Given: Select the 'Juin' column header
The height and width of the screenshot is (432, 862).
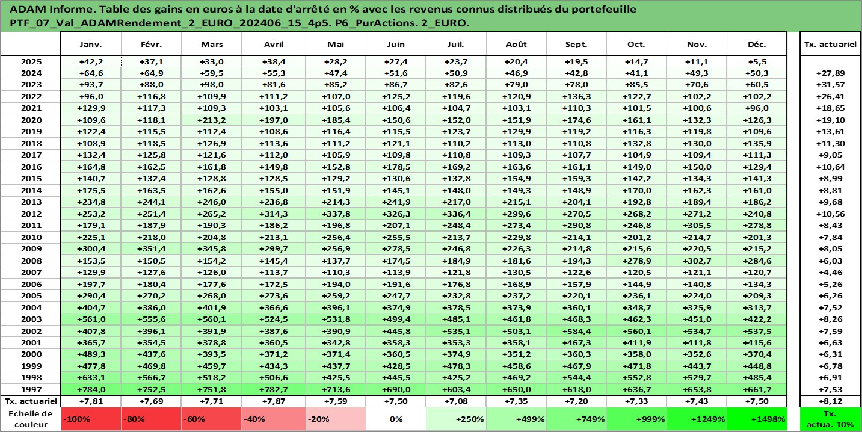Looking at the screenshot, I should coord(396,44).
